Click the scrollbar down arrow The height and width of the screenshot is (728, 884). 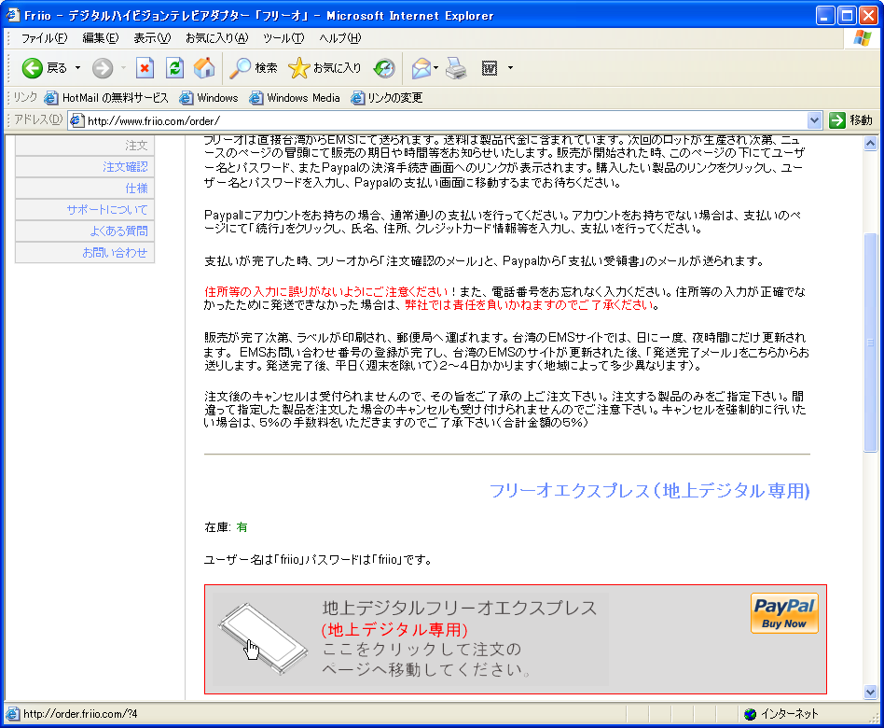tap(870, 692)
